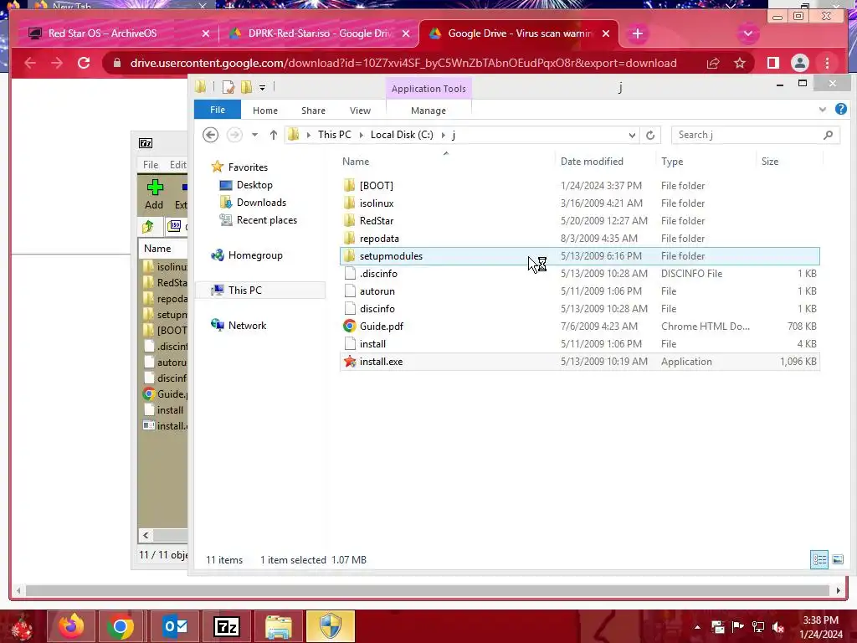Image resolution: width=857 pixels, height=643 pixels.
Task: Sort files by the Name column header
Action: point(356,162)
